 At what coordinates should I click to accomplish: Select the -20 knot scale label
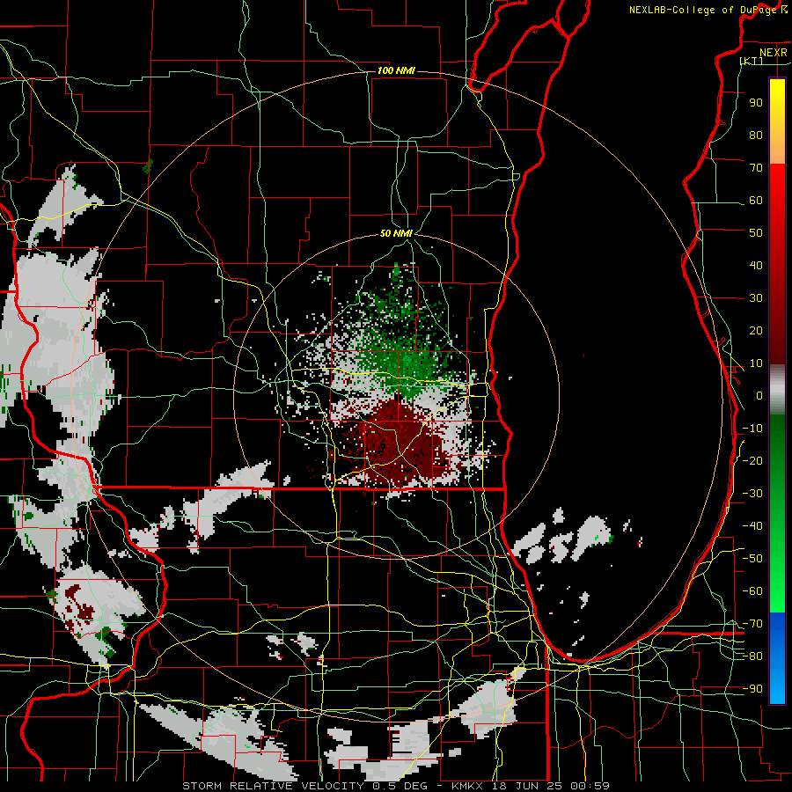tap(752, 461)
